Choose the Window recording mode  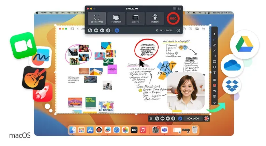pos(135,18)
